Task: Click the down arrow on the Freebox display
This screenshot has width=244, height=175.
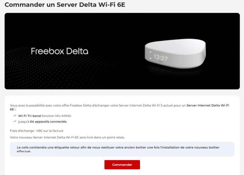Action: coord(150,58)
